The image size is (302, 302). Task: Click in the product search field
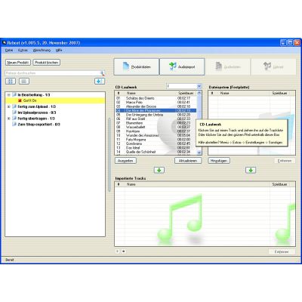(x=53, y=73)
